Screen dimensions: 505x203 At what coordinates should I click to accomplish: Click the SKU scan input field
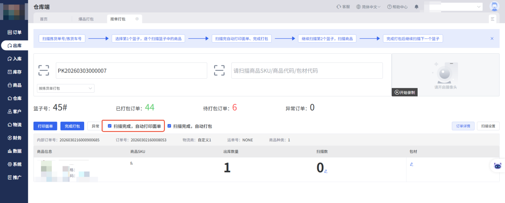[x=307, y=70]
